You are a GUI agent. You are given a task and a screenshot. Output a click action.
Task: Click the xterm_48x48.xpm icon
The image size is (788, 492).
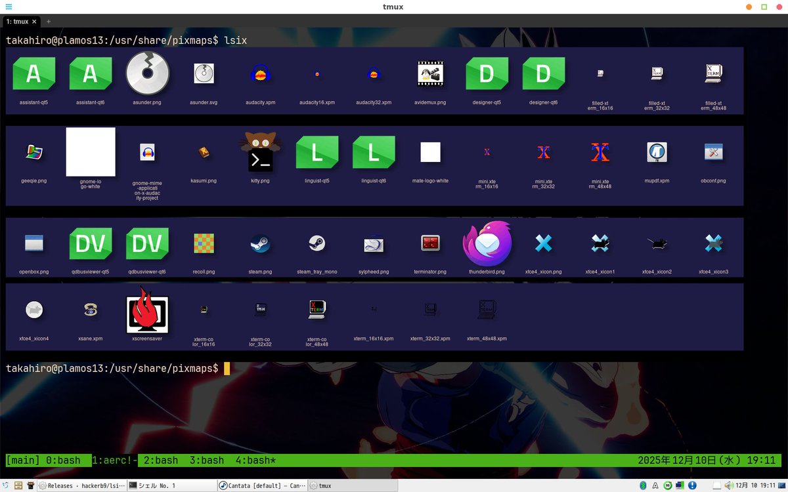click(487, 309)
